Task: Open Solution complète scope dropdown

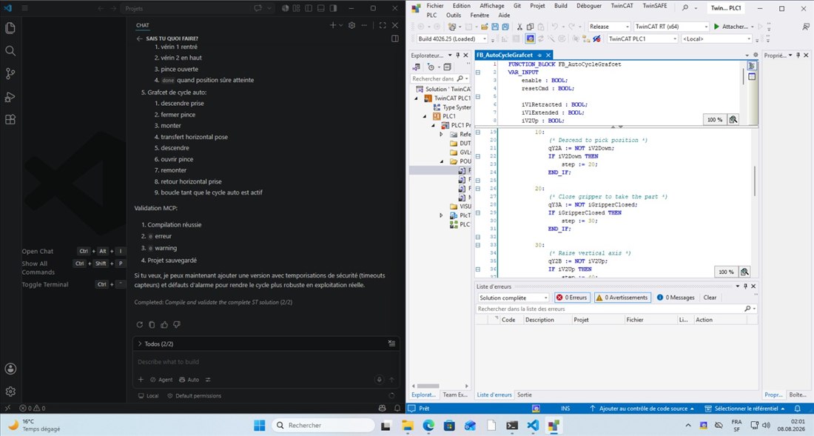Action: click(513, 298)
